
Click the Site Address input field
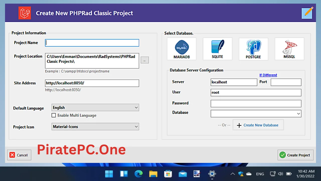pos(92,83)
